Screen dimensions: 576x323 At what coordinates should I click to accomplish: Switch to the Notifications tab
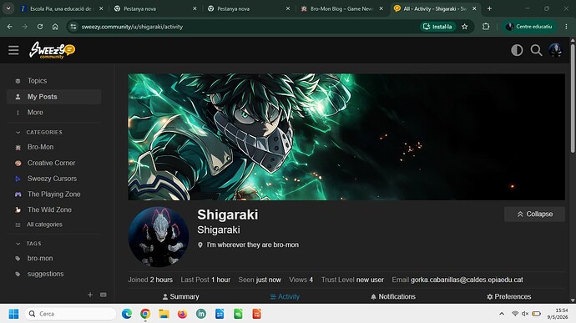392,296
